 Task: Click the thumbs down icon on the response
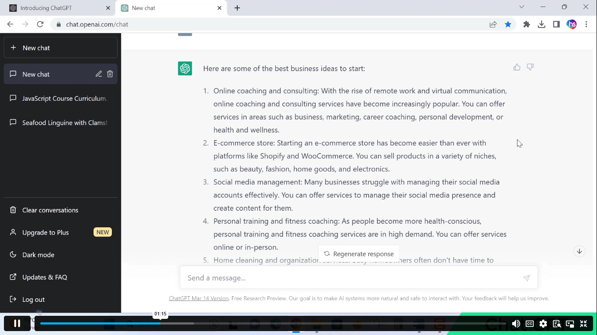[x=530, y=67]
